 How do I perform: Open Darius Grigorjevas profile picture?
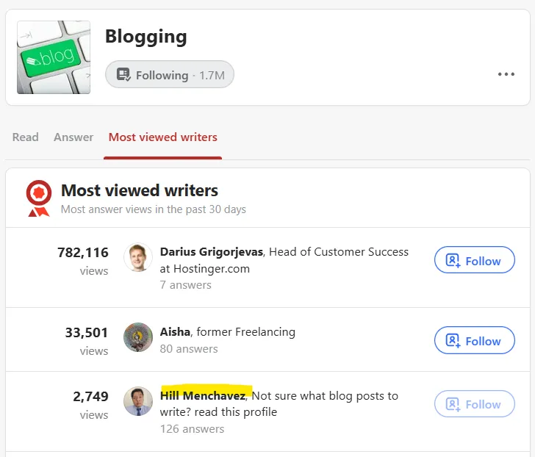[x=138, y=257]
